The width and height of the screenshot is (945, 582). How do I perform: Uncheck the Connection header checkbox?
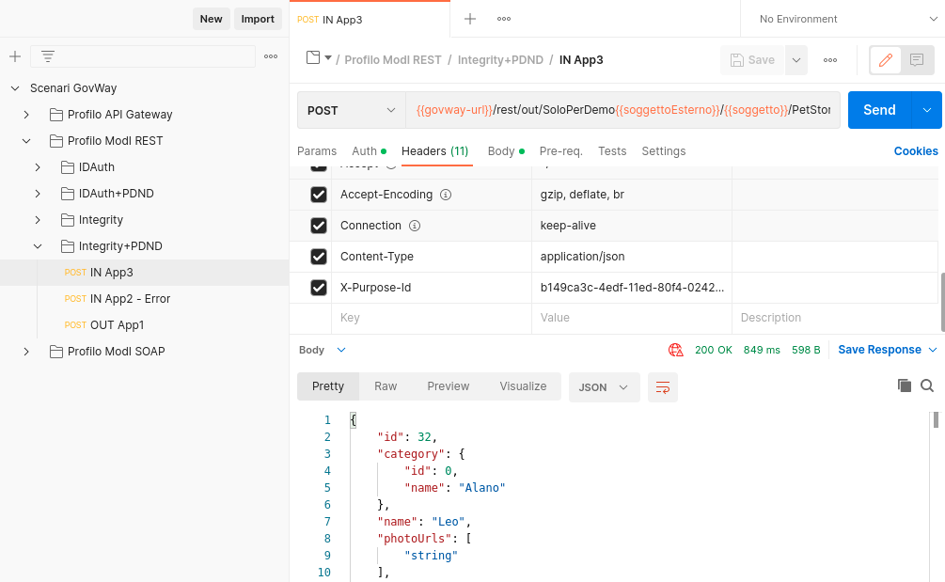pyautogui.click(x=318, y=226)
